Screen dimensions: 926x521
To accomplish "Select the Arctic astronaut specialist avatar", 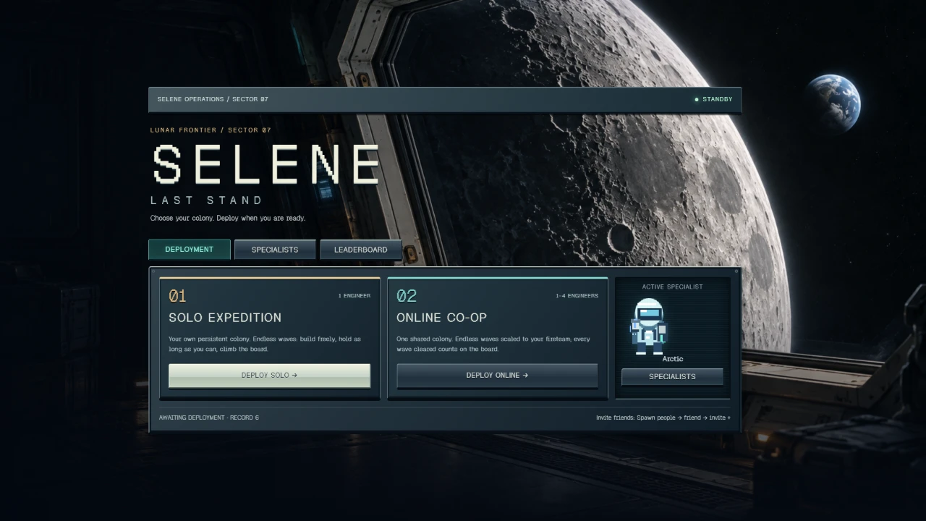I will pyautogui.click(x=648, y=326).
